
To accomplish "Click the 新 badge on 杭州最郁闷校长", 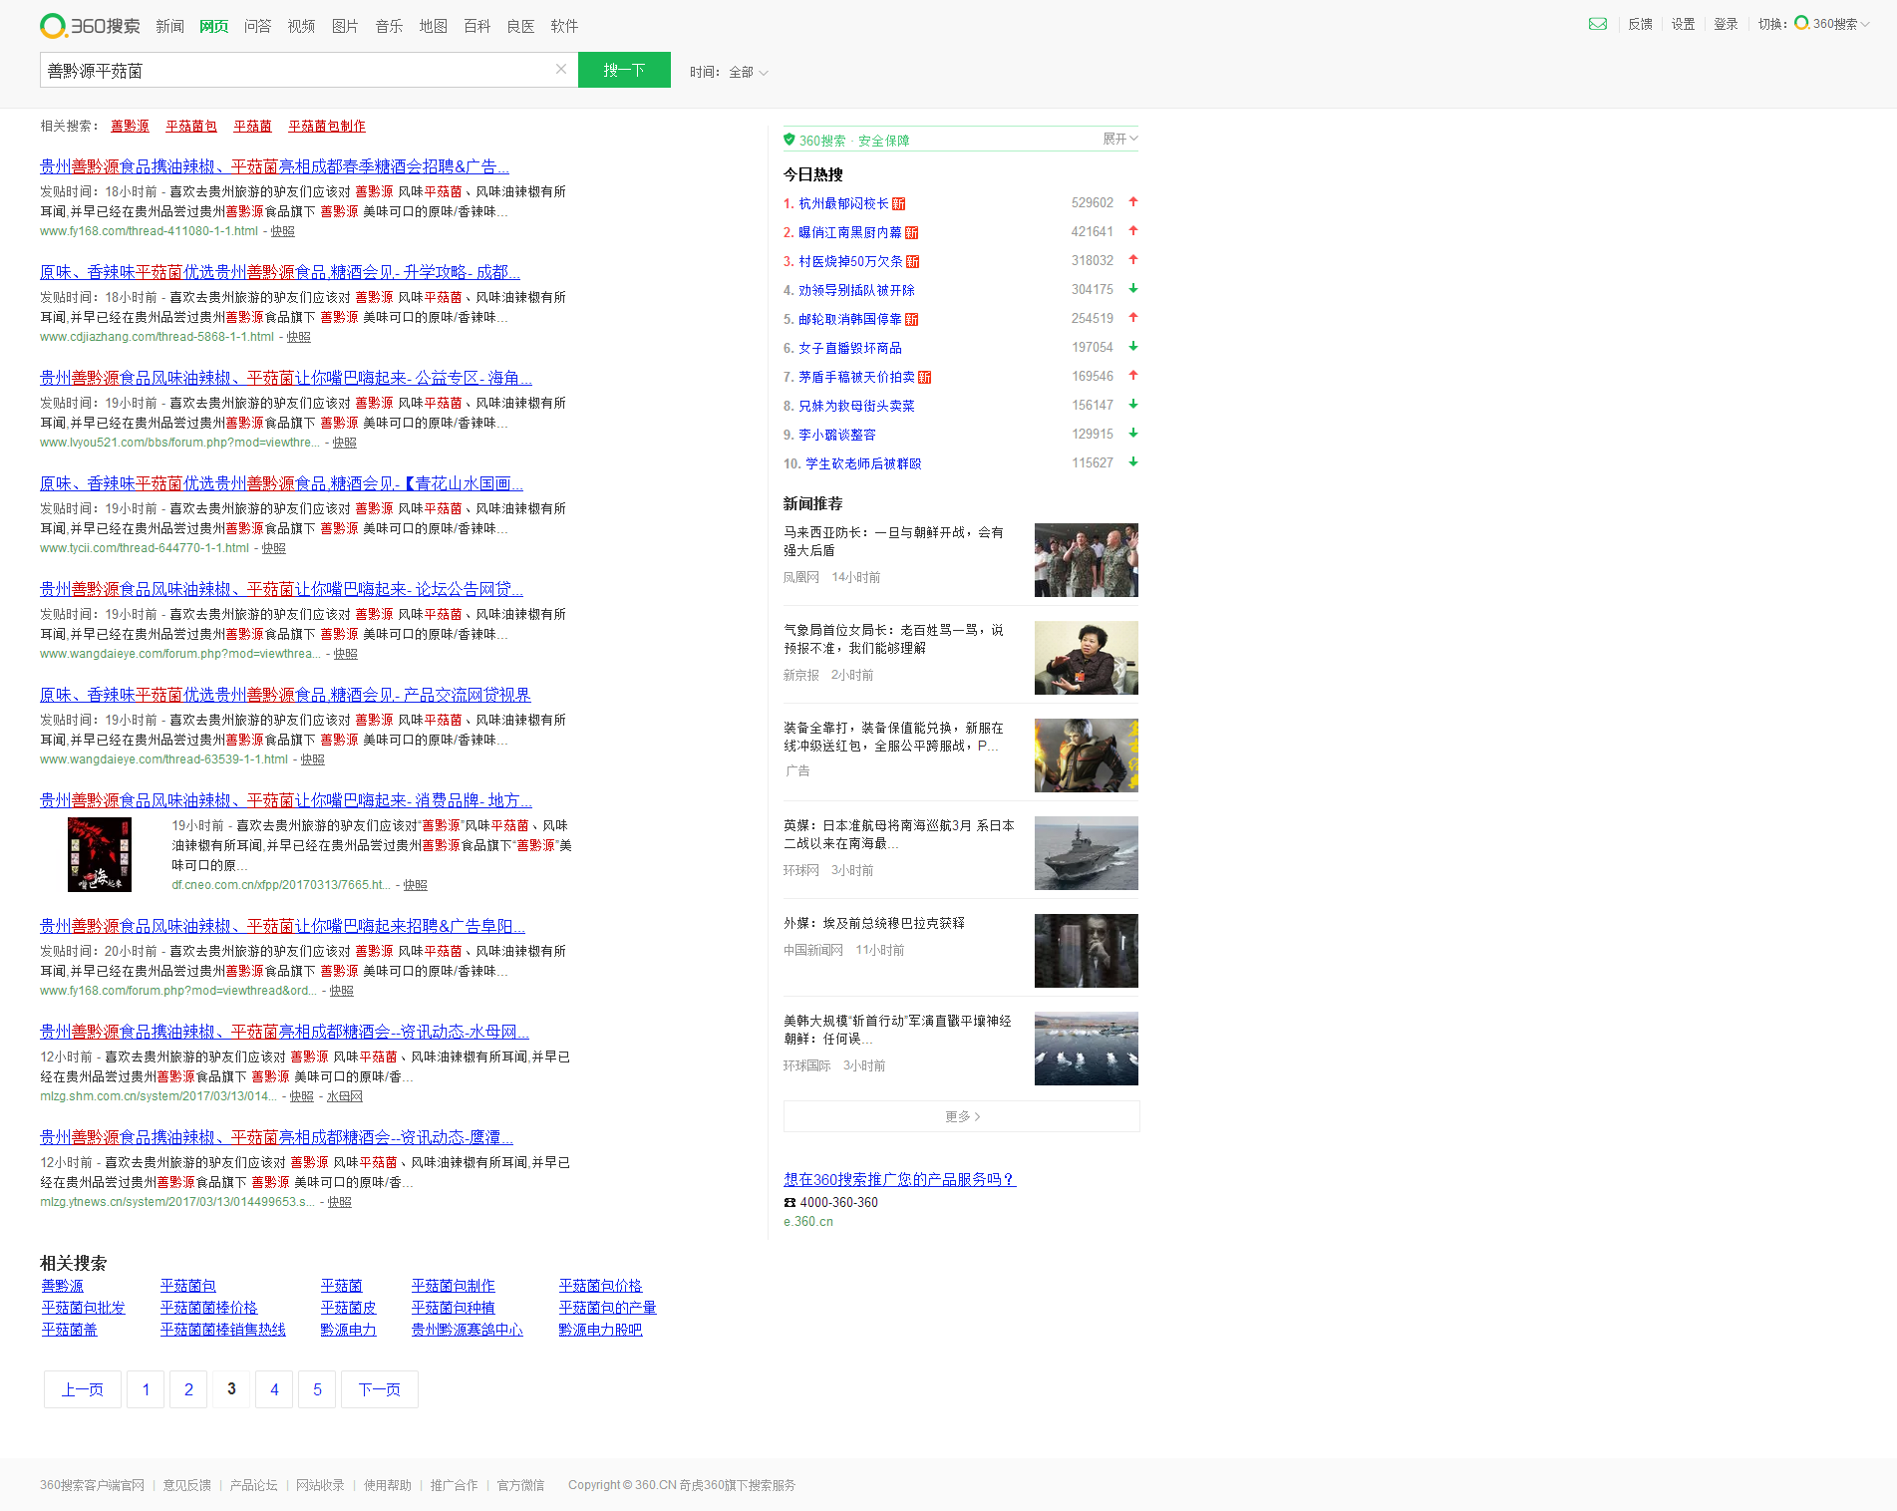I will click(898, 203).
